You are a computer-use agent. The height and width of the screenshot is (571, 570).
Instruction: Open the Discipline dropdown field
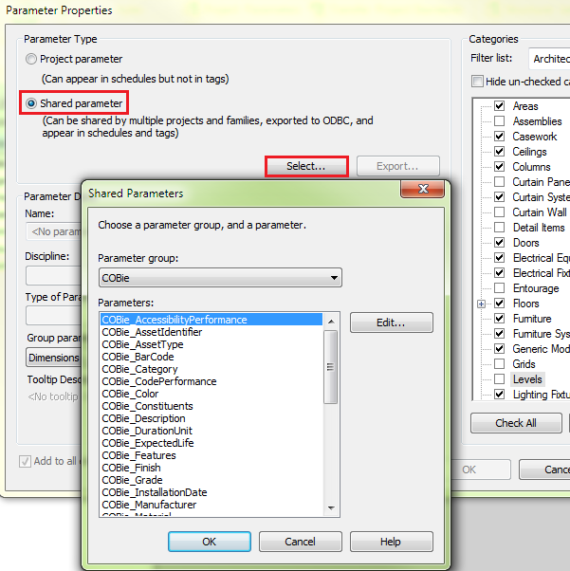tap(53, 276)
